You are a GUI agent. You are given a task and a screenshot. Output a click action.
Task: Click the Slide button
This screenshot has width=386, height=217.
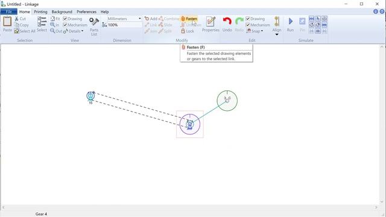click(165, 25)
